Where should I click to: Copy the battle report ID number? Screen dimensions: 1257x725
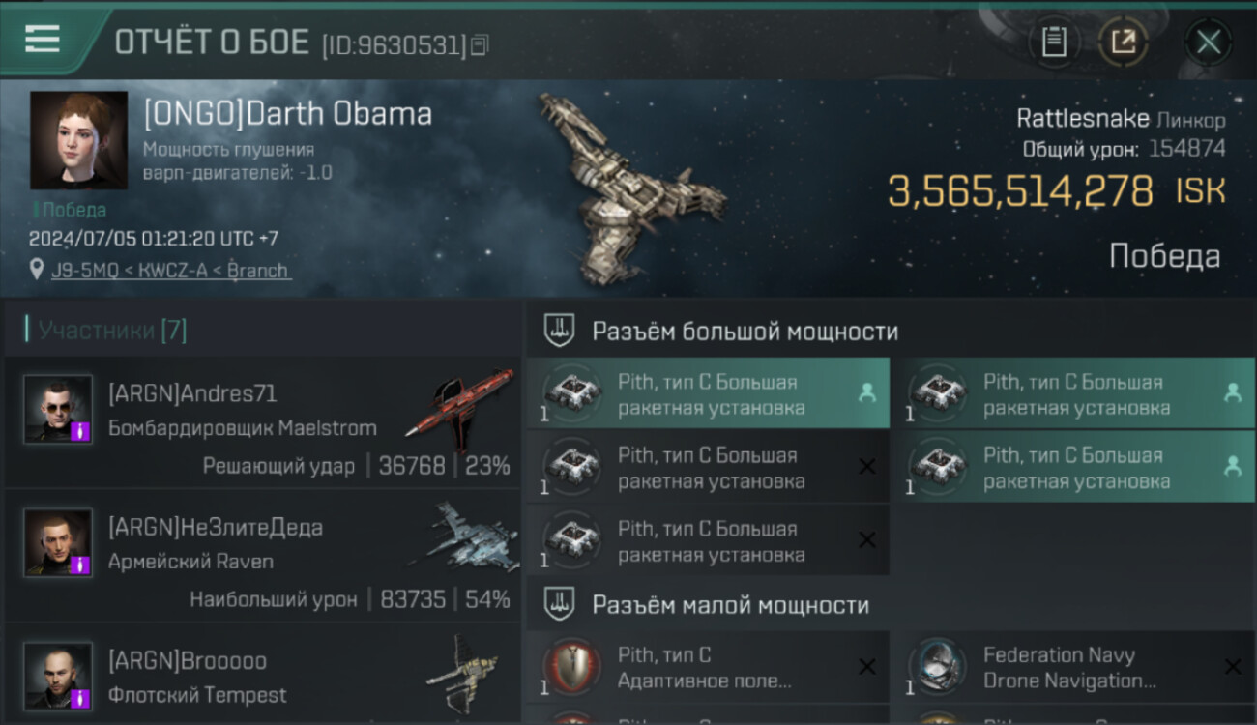coord(480,44)
